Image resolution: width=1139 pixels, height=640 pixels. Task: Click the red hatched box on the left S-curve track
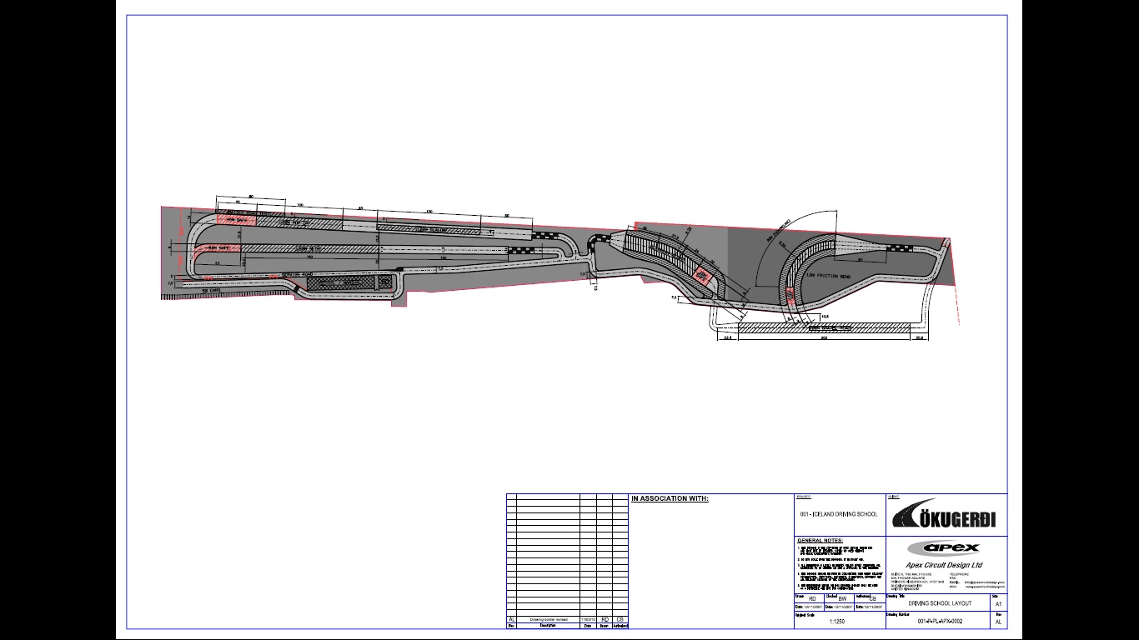(x=703, y=276)
